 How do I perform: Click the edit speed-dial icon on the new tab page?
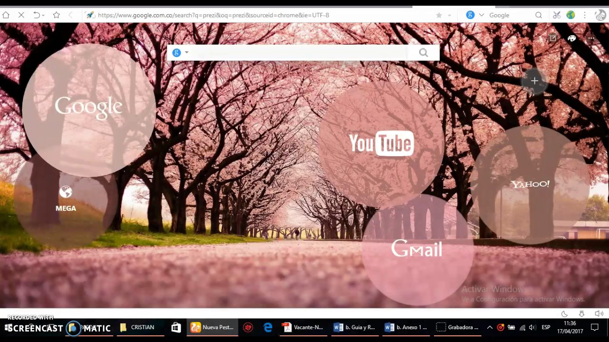pyautogui.click(x=553, y=38)
